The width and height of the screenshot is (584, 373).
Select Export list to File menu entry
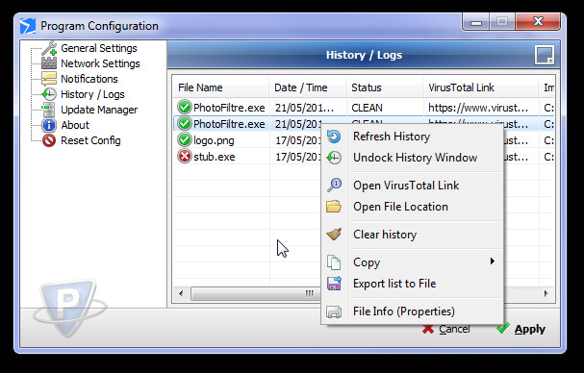click(413, 284)
